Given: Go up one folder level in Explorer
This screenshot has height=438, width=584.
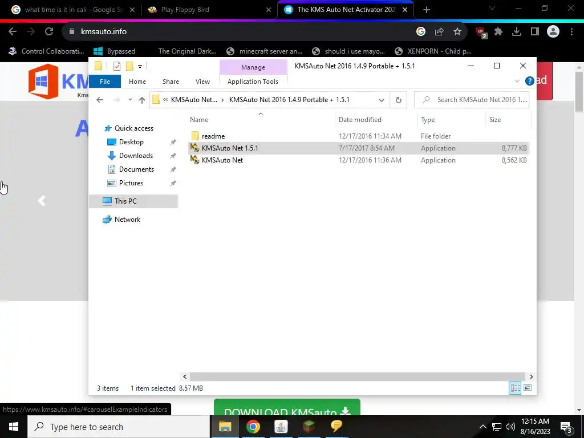Looking at the screenshot, I should [141, 100].
